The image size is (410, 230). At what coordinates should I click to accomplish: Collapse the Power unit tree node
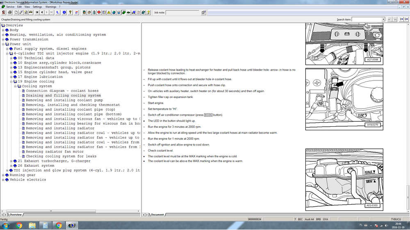[x=3, y=44]
